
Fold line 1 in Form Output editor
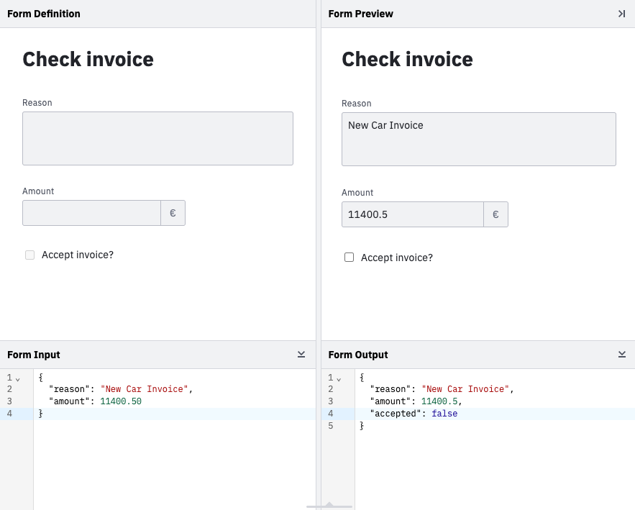[339, 379]
